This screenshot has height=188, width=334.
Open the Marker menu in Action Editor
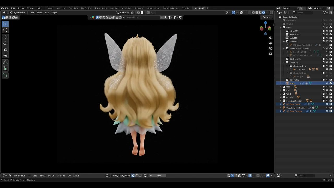51,175
